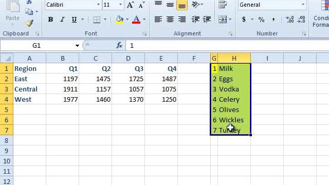Apply Percent Style format
The image size is (329, 185).
[261, 20]
